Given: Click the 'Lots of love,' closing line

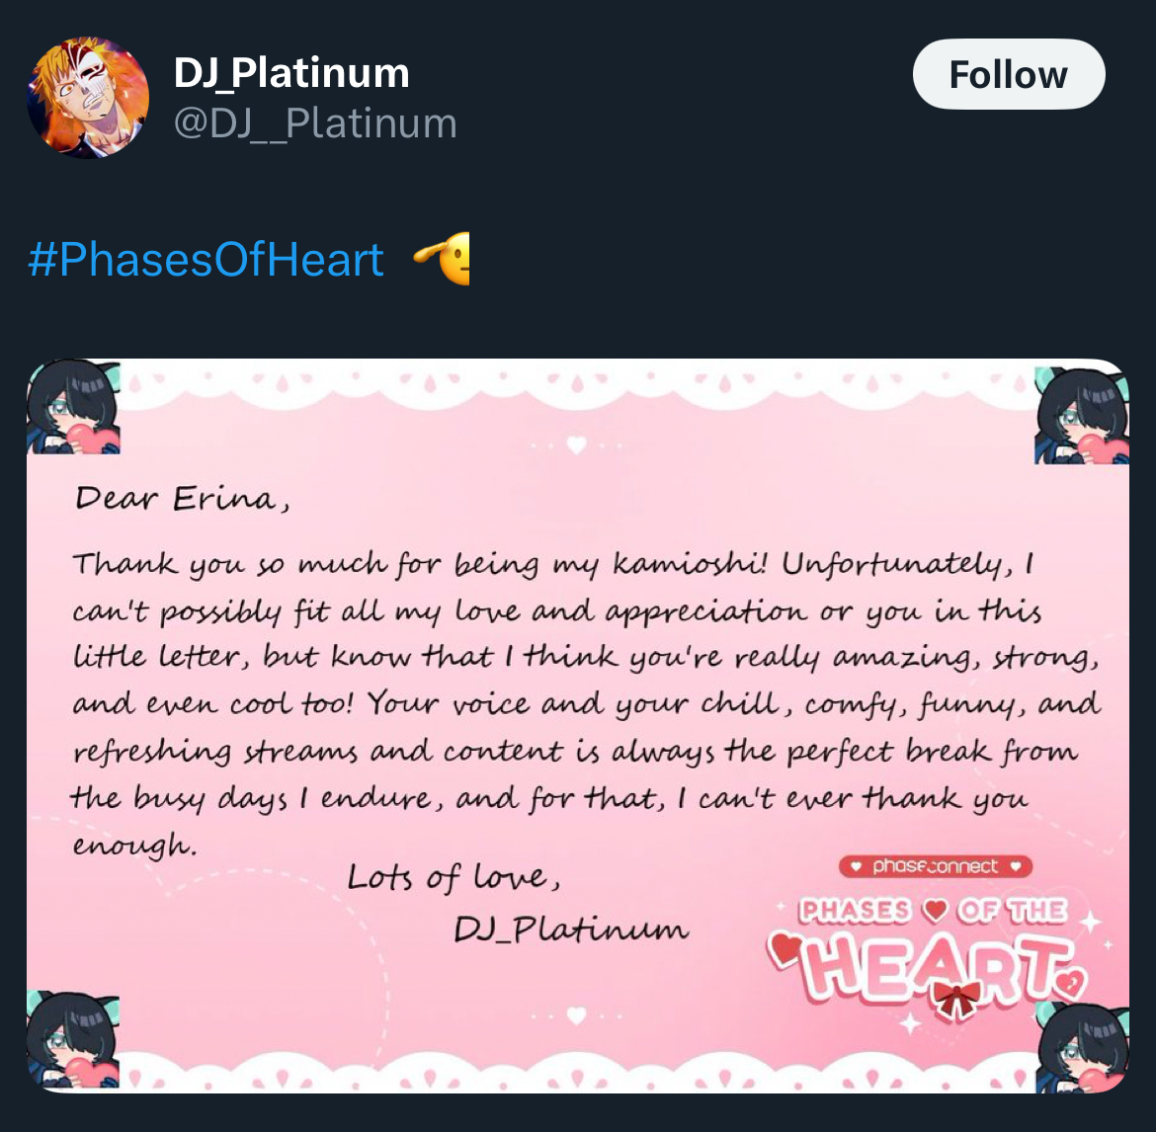Looking at the screenshot, I should 454,877.
